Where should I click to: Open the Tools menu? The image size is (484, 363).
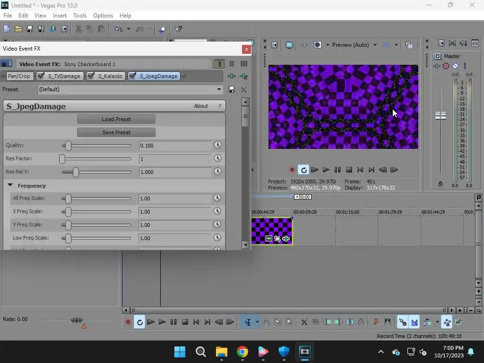tap(79, 16)
